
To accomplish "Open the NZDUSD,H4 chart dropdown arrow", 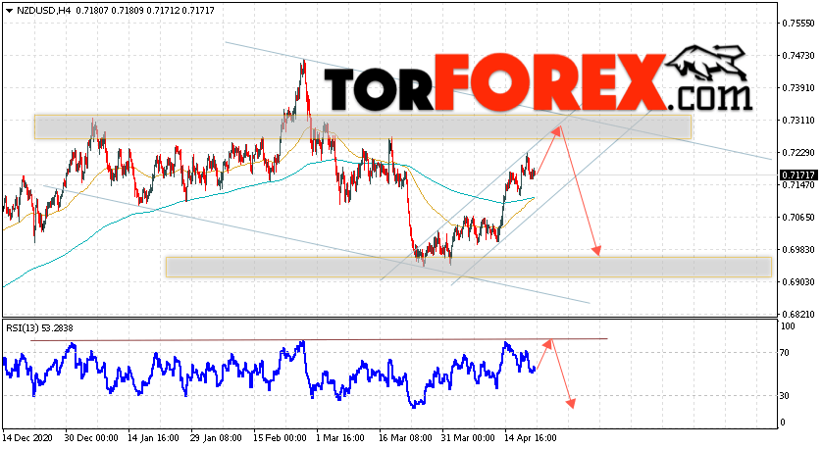I will pyautogui.click(x=9, y=11).
